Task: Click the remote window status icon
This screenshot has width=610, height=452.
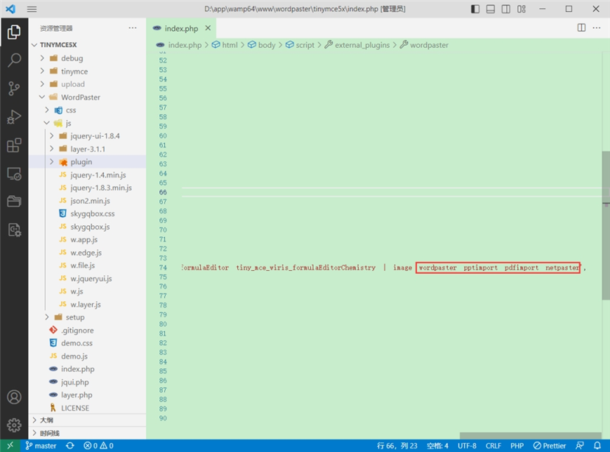Action: coord(10,445)
